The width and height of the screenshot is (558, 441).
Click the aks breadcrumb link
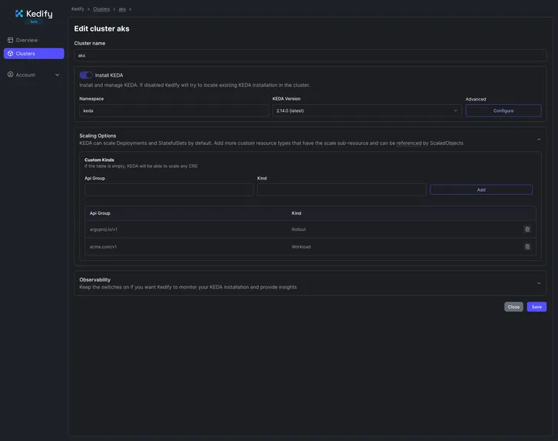click(x=122, y=9)
